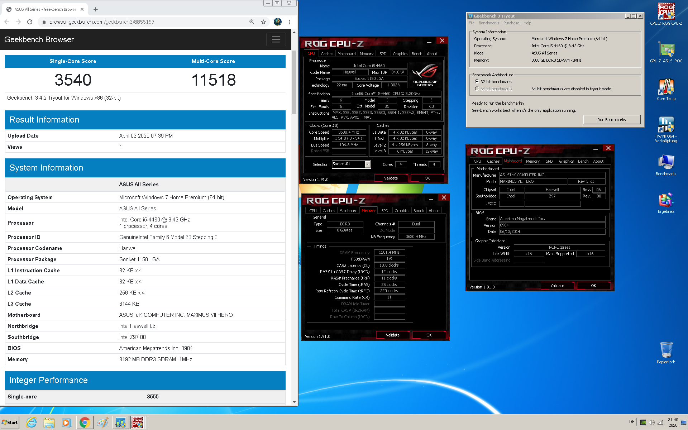This screenshot has width=688, height=430.
Task: Open the Help menu in Geekbench 3
Action: (527, 23)
